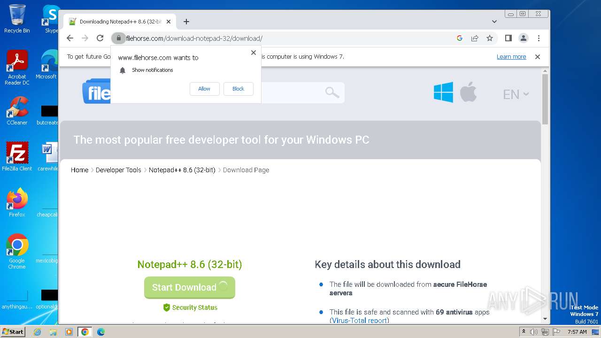Open Chrome side panel icon
The height and width of the screenshot is (338, 601).
(x=508, y=38)
